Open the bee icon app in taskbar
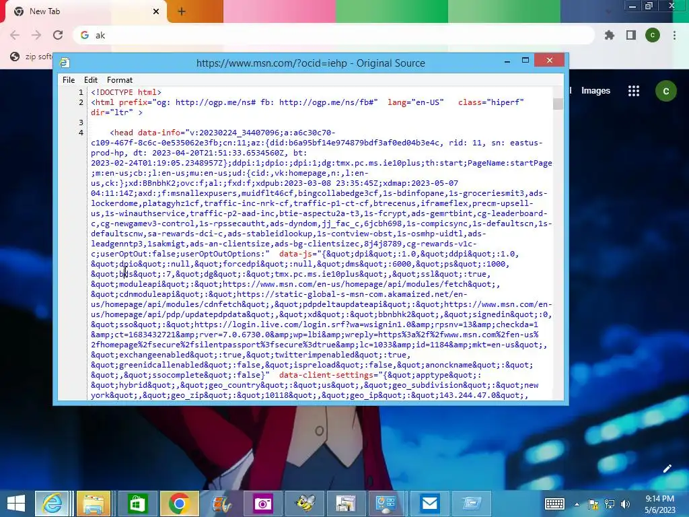 tap(305, 504)
